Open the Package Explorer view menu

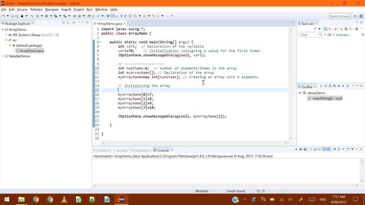point(79,22)
